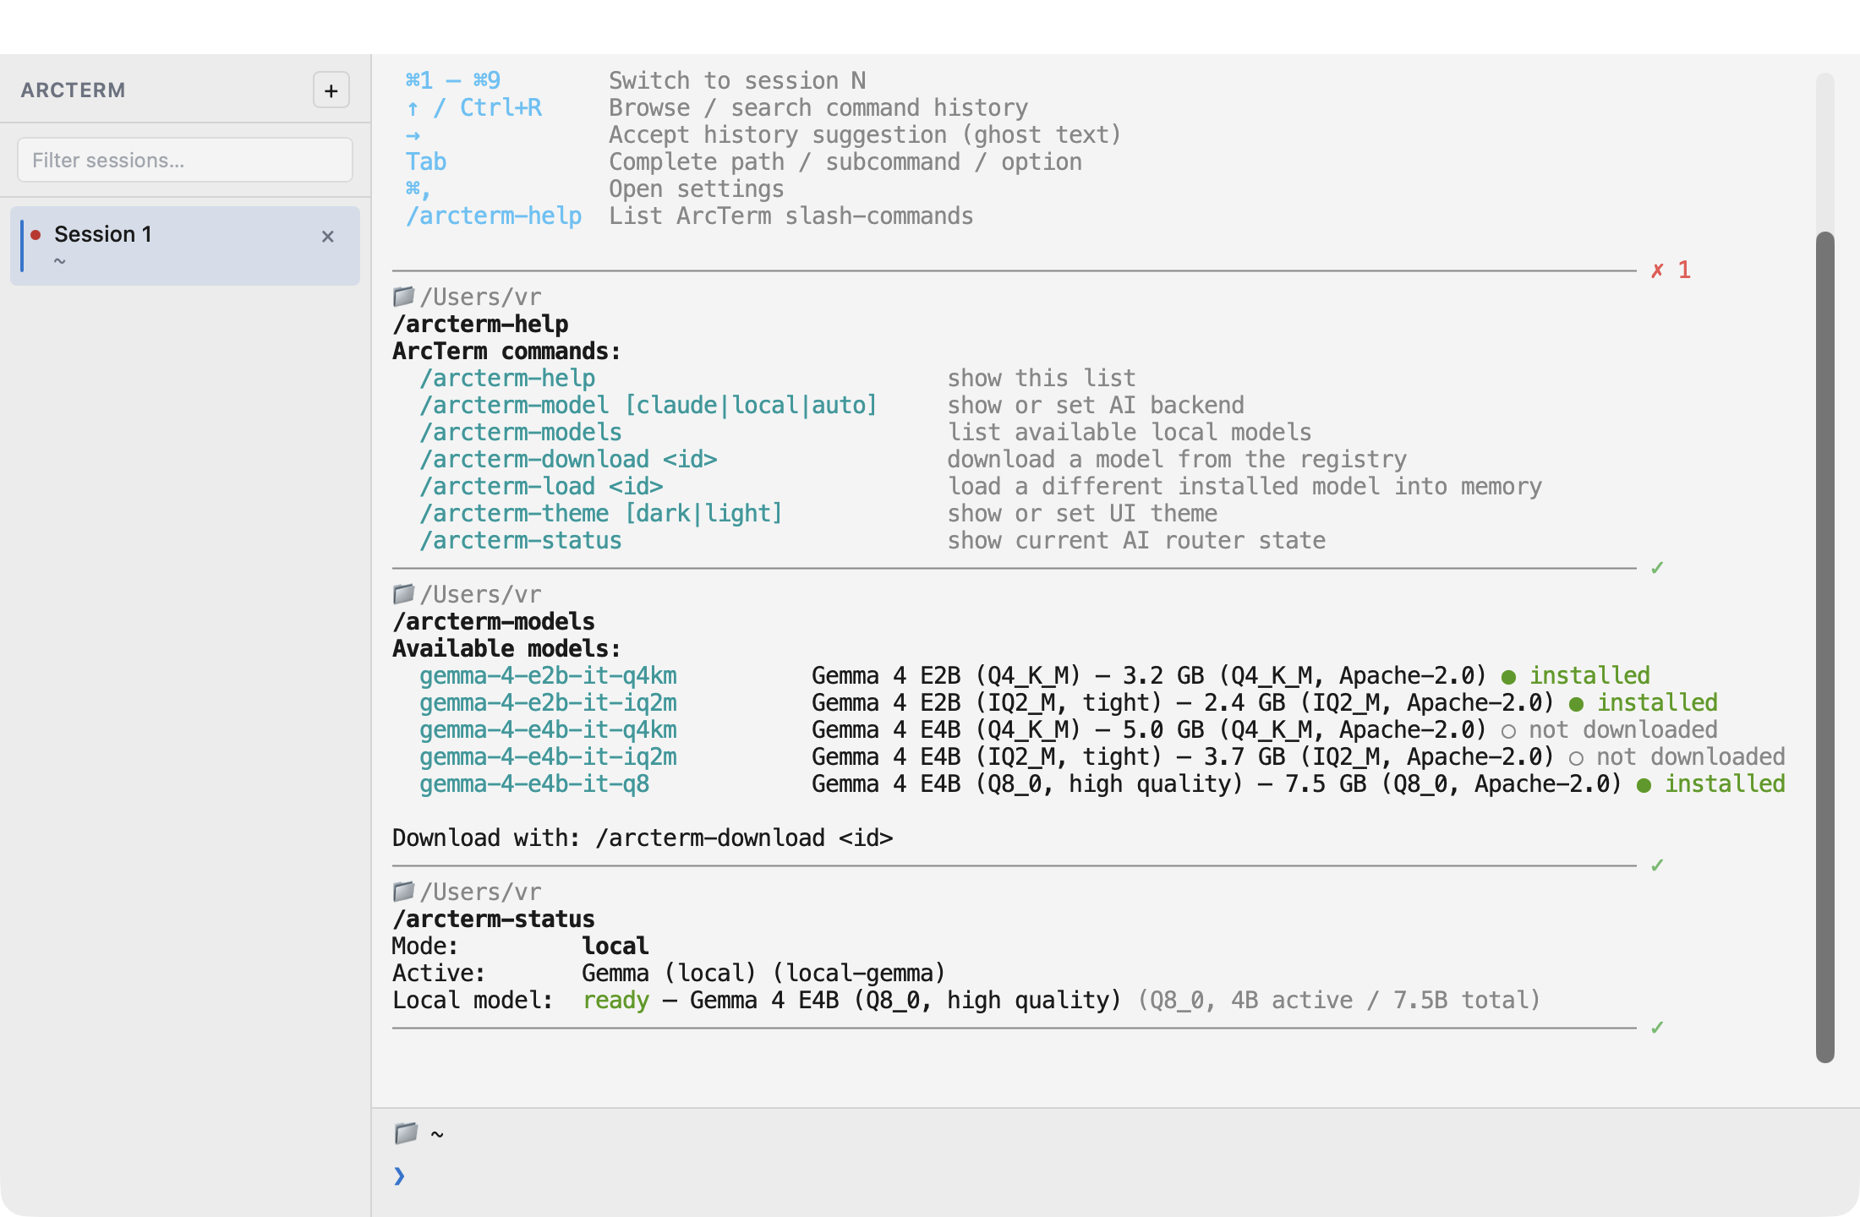Viewport: 1860px width, 1217px height.
Task: Click /arcterm-download <id> in the commands list
Action: (568, 460)
